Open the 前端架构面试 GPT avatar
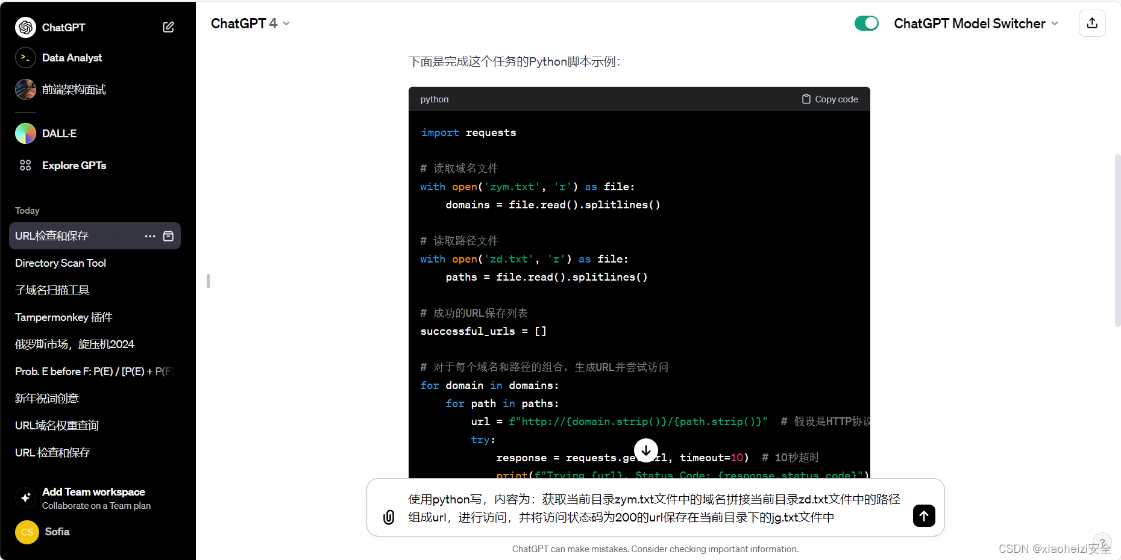The image size is (1121, 560). 25,89
